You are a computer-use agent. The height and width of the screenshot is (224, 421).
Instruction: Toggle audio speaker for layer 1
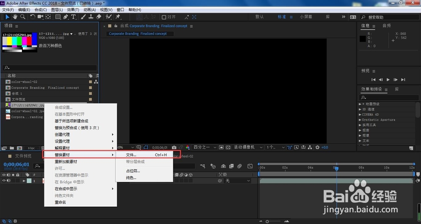8,181
